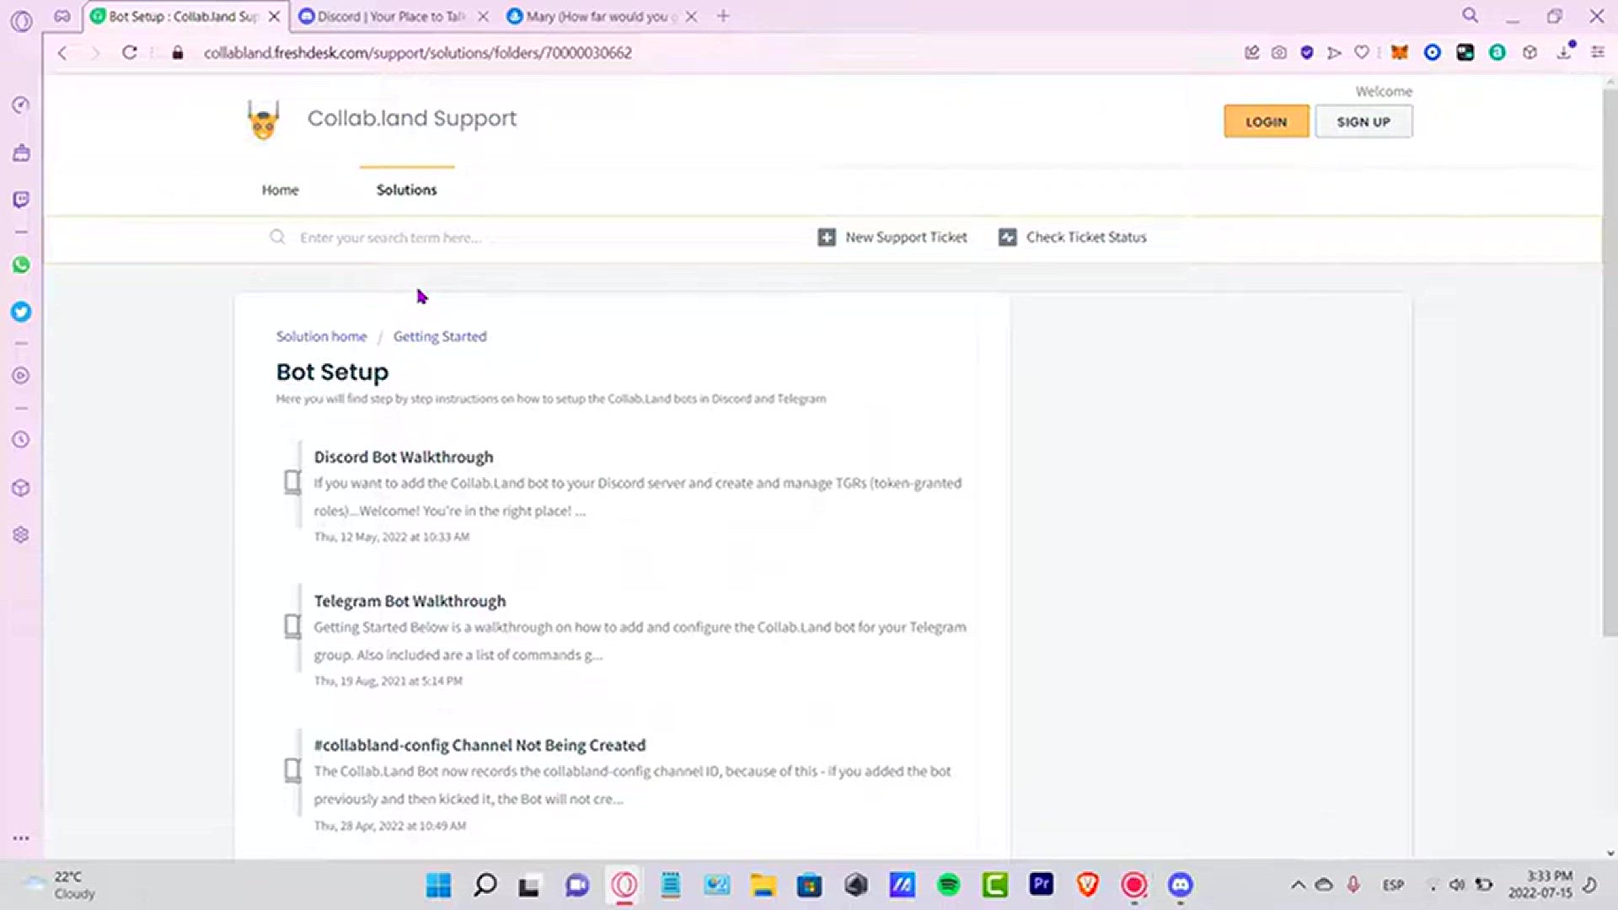The image size is (1618, 910).
Task: Go to the Solutions navigation tab
Action: click(x=407, y=190)
